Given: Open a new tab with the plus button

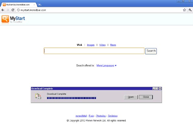Looking at the screenshot, I should (40, 5).
